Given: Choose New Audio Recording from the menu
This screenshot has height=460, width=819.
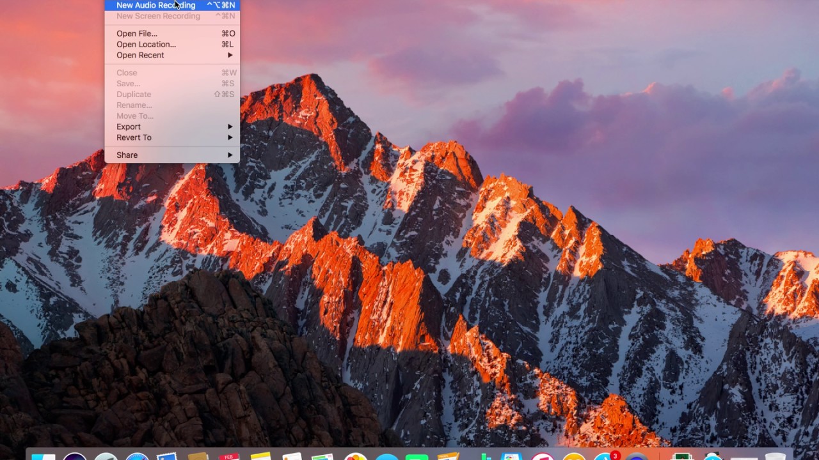Looking at the screenshot, I should click(x=172, y=5).
